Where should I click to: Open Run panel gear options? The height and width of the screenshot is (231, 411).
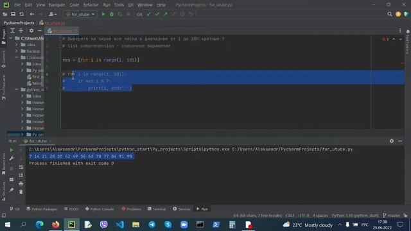pos(392,141)
